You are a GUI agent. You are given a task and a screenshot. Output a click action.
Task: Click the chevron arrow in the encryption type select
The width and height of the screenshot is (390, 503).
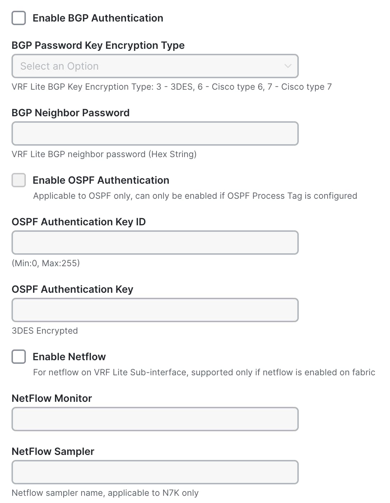click(x=288, y=66)
